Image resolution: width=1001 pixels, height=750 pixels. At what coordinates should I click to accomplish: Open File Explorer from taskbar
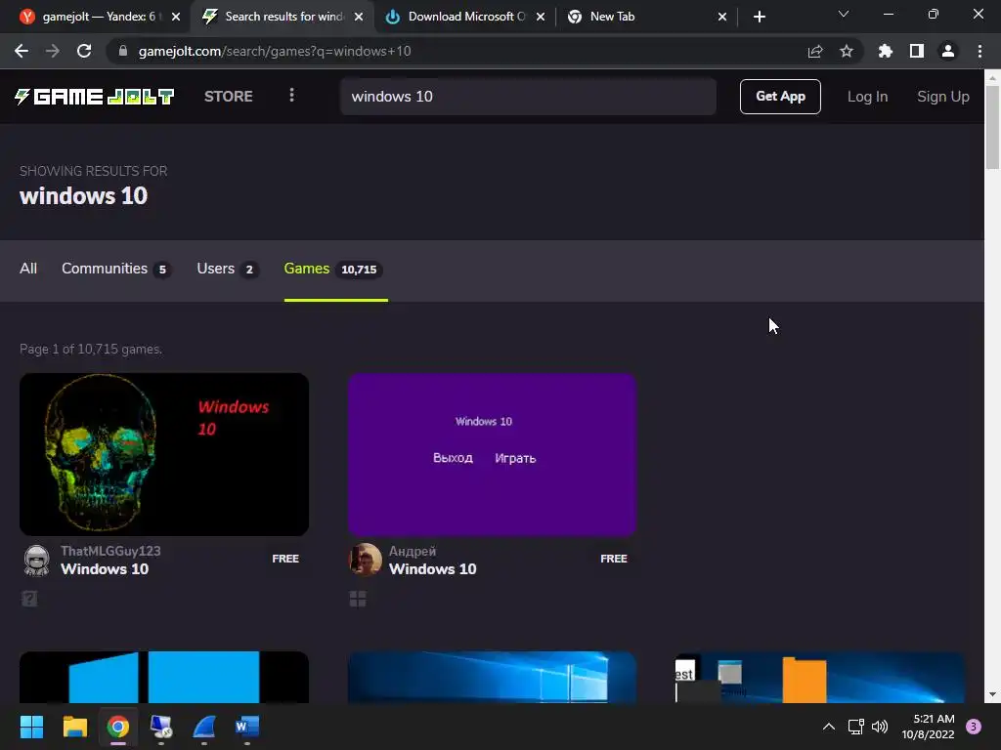tap(74, 727)
